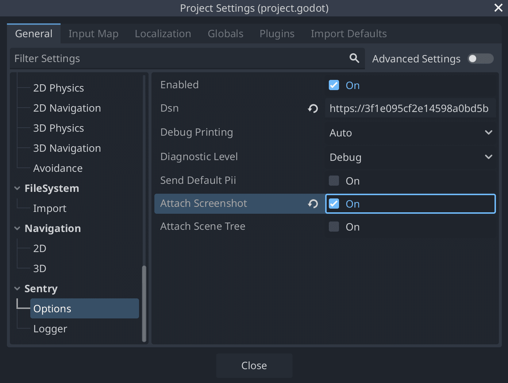Enable Send Default Pii
The height and width of the screenshot is (383, 508).
coord(334,181)
